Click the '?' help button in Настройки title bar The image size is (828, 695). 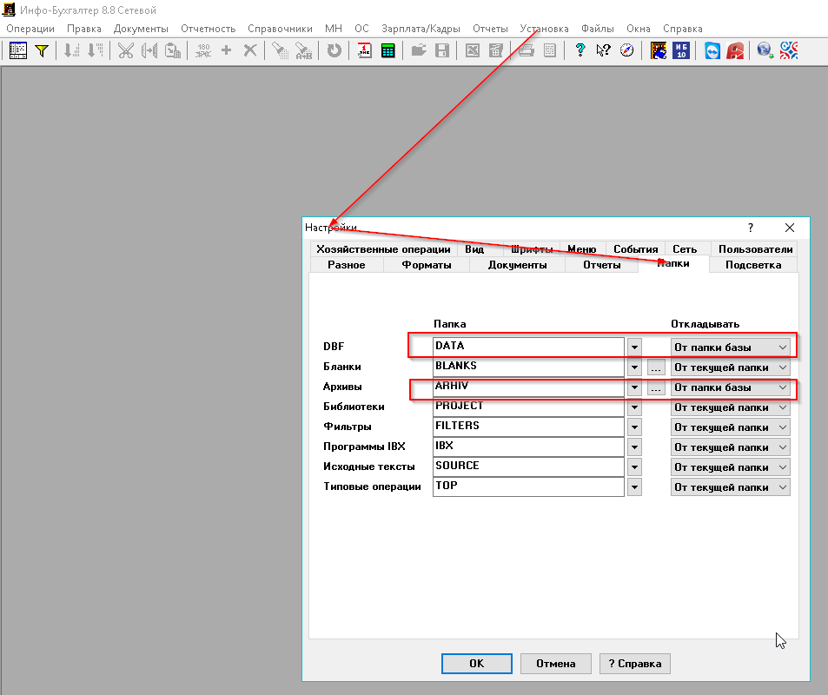(x=751, y=228)
